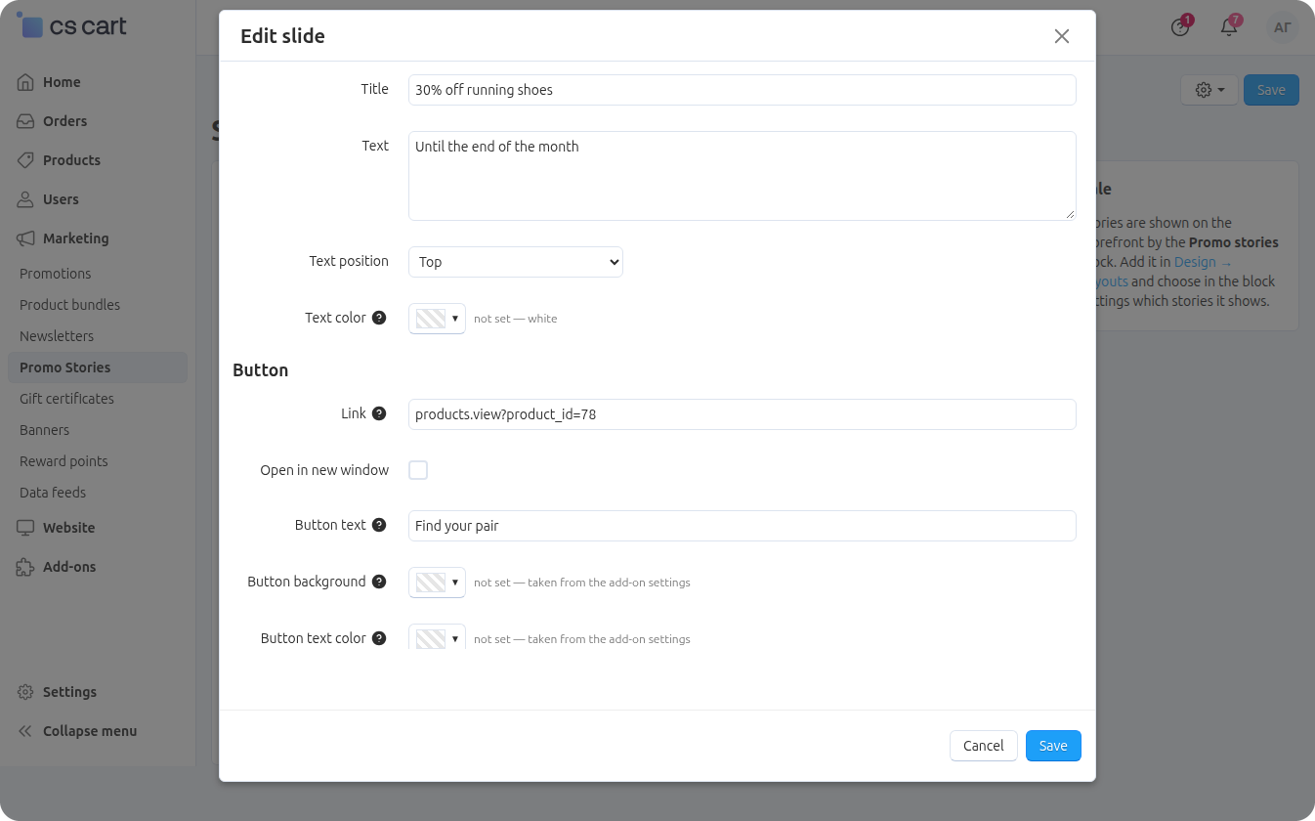Viewport: 1315px width, 821px height.
Task: Click the page Save button behind the dialog
Action: (1271, 90)
